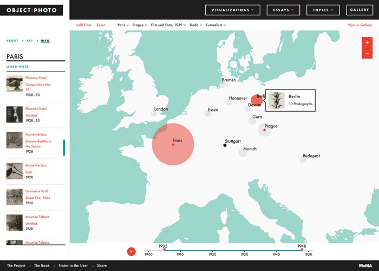The width and height of the screenshot is (379, 271).
Task: Remove the Prague filter tag
Action: pyautogui.click(x=146, y=25)
